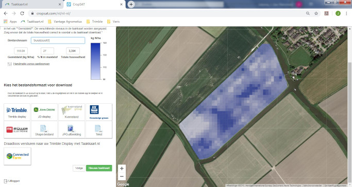Navigate back in the browser
352x187 pixels.
[6, 13]
